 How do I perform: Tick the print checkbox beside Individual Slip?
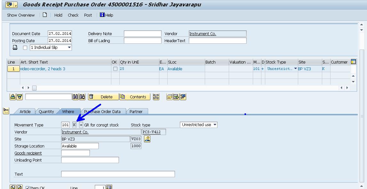(25, 48)
